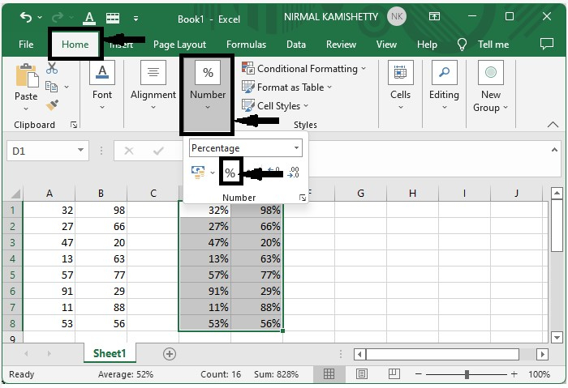This screenshot has width=568, height=388.
Task: Add a new sheet with plus icon
Action: point(170,354)
